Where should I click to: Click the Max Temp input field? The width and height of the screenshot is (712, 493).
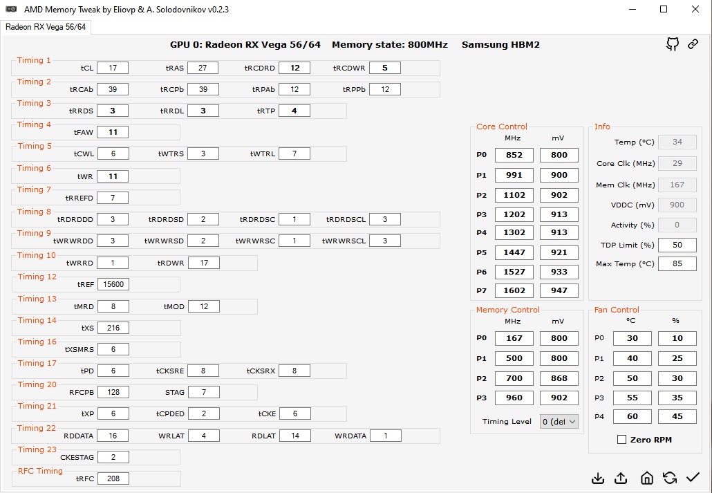point(677,263)
